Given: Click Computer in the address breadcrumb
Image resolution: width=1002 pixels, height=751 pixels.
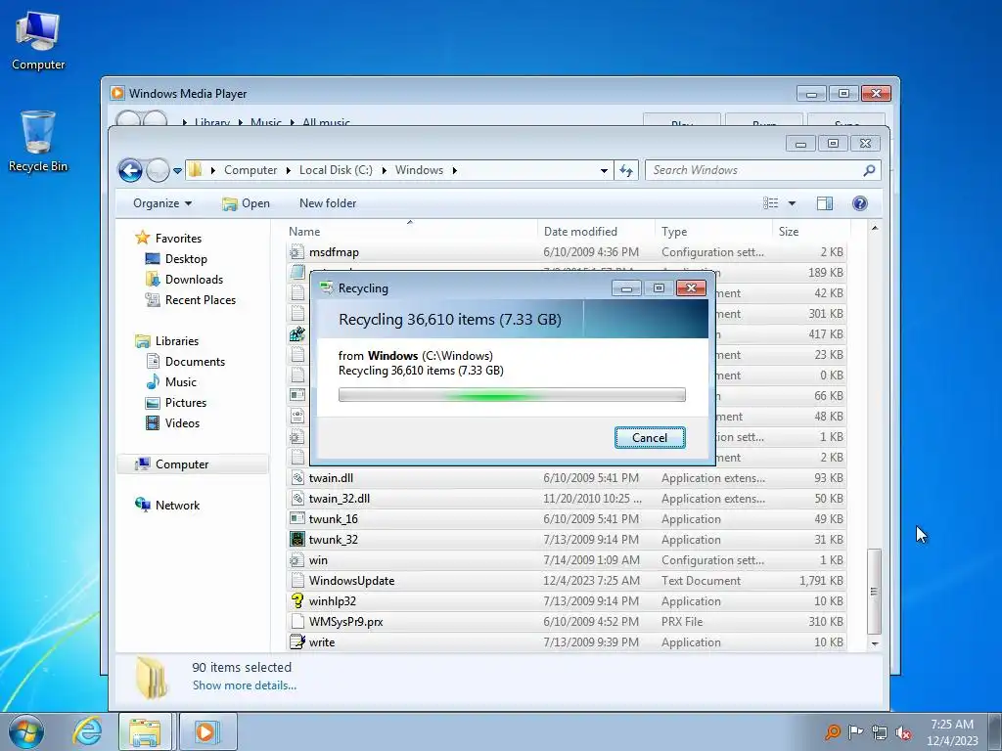Looking at the screenshot, I should 250,170.
